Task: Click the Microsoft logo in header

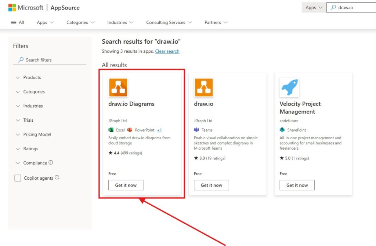Action: click(x=12, y=8)
